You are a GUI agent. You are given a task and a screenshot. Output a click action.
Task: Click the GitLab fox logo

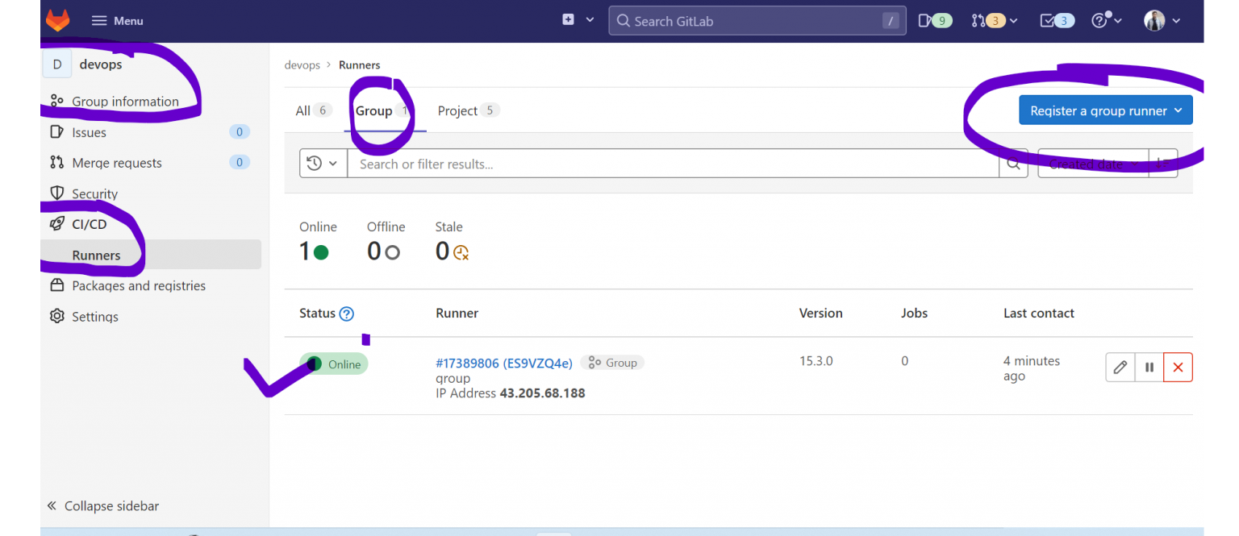click(57, 20)
